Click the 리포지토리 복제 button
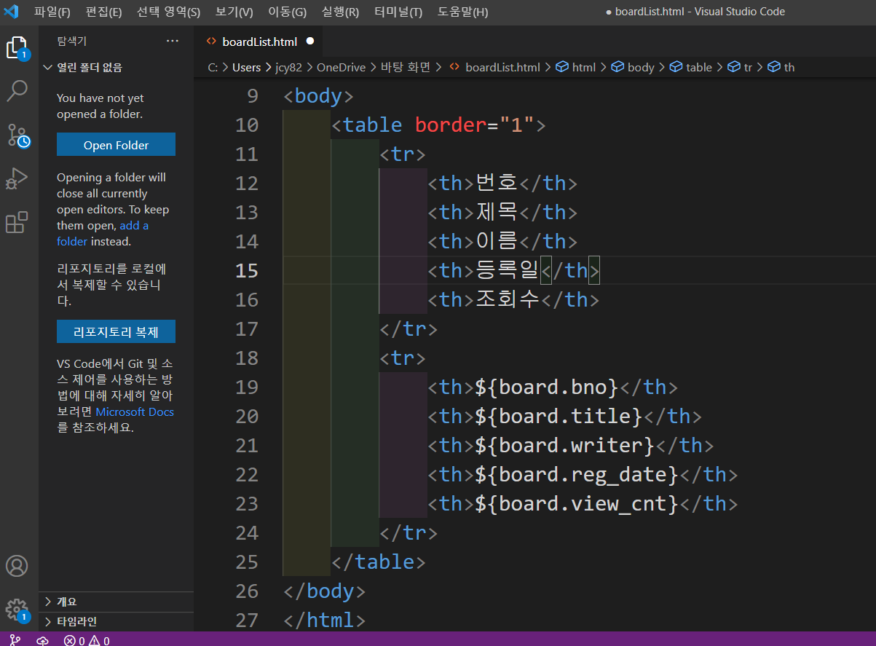Screen dimensions: 876x646 click(x=116, y=331)
